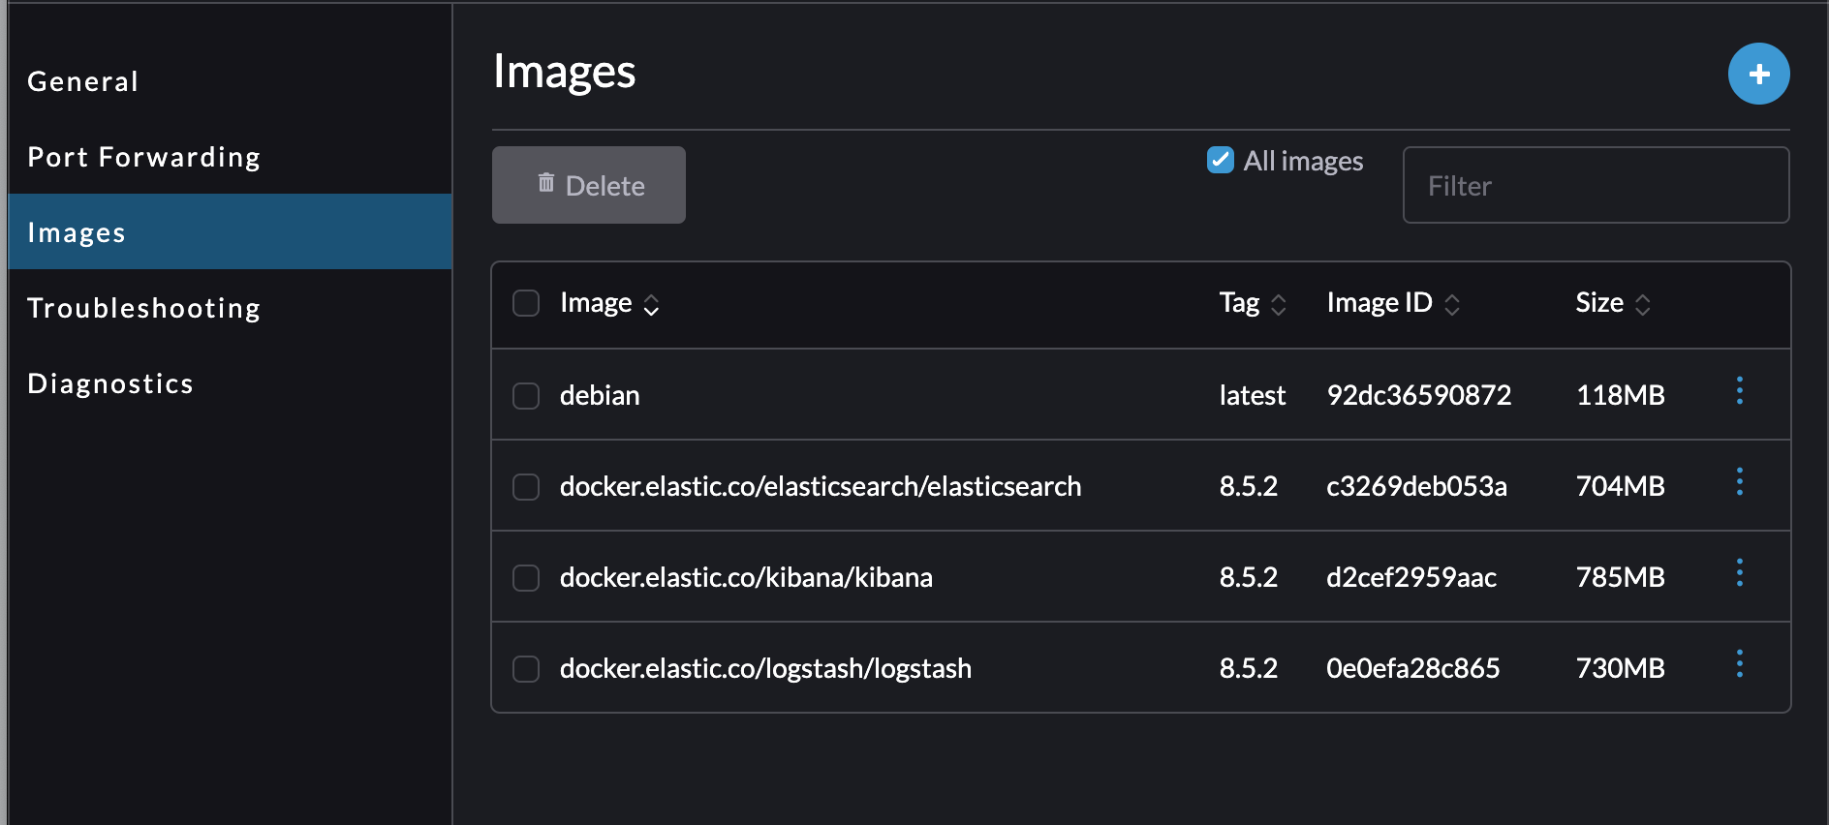Viewport: 1829px width, 825px height.
Task: Click the 118MB size value
Action: tap(1621, 395)
